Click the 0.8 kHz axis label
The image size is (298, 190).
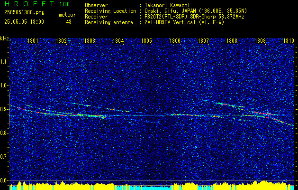pyautogui.click(x=4, y=133)
